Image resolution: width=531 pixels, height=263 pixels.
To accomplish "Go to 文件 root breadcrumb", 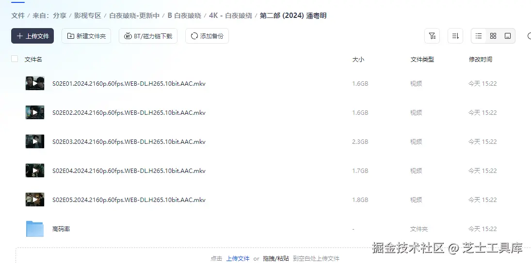I will (x=18, y=15).
